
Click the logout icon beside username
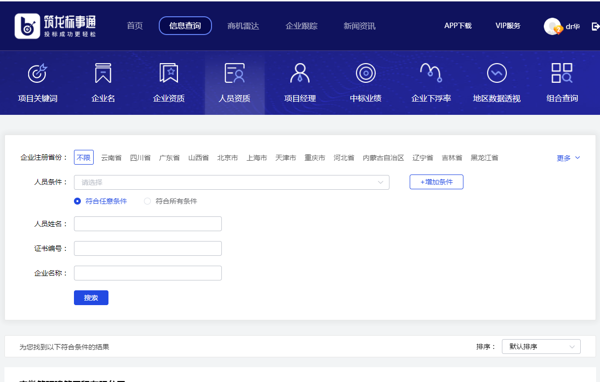coord(595,27)
